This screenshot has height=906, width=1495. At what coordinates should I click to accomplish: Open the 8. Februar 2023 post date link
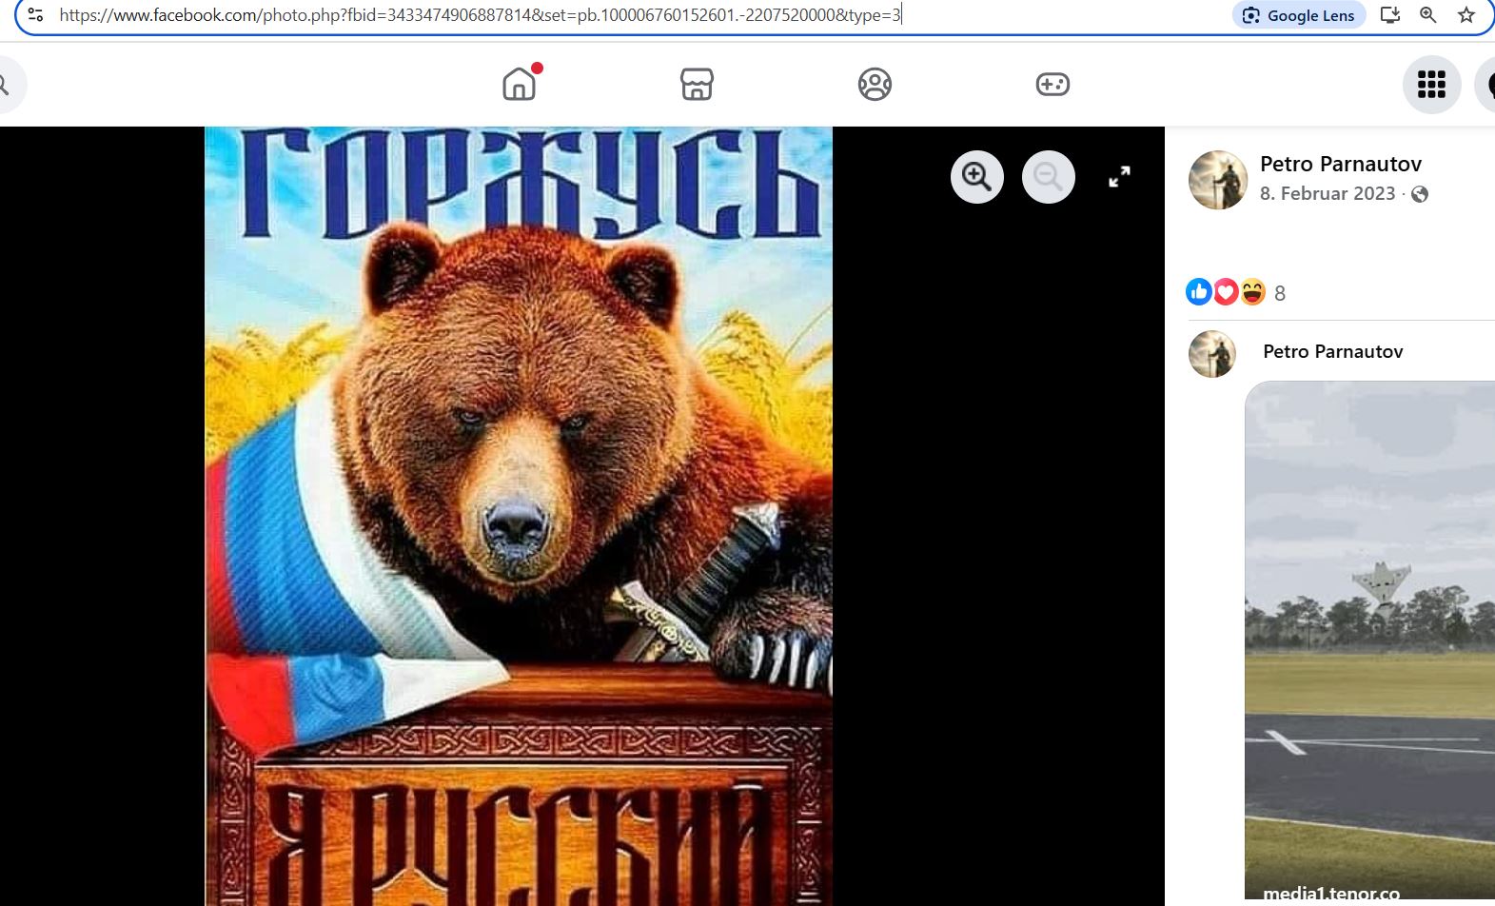point(1327,193)
